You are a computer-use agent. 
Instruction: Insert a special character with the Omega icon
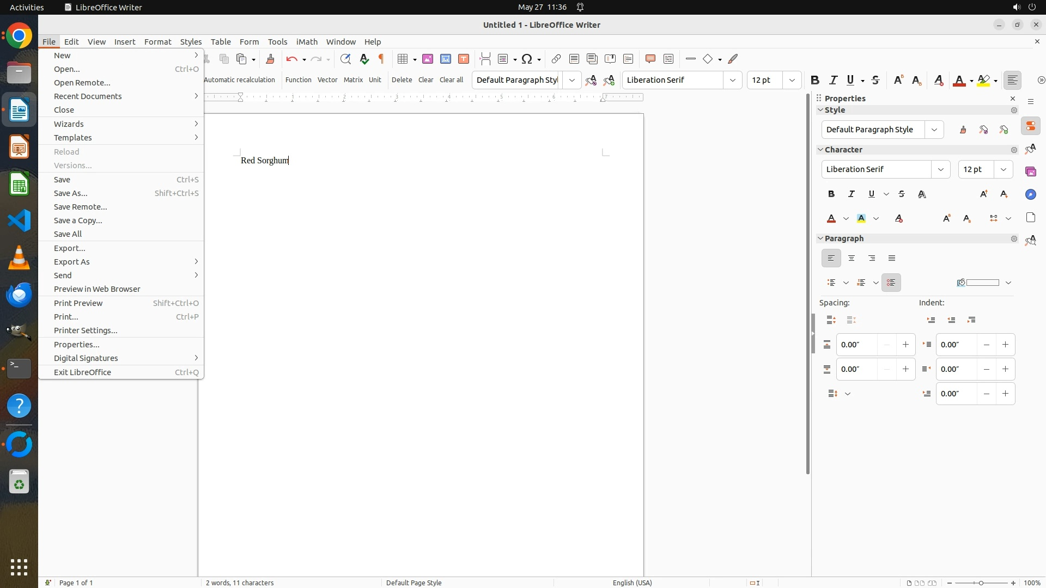point(527,59)
